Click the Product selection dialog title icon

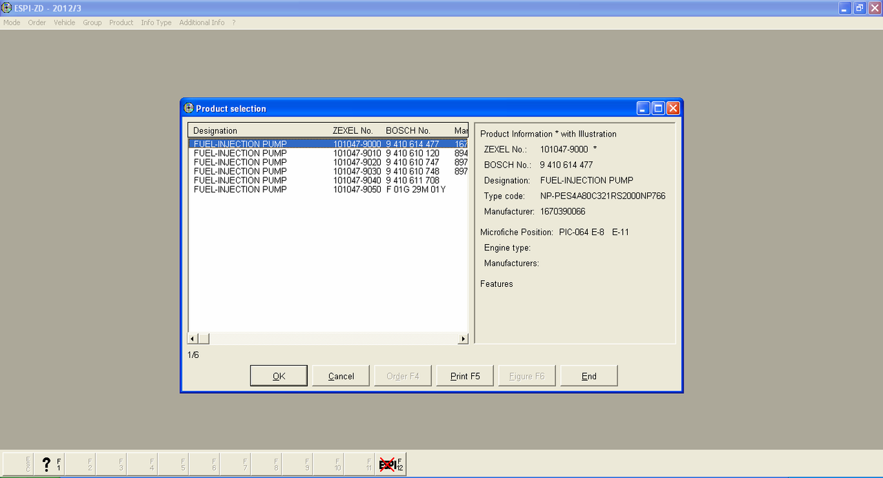pos(189,108)
